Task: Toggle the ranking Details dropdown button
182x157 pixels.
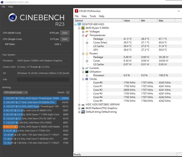Action: pyautogui.click(x=68, y=93)
